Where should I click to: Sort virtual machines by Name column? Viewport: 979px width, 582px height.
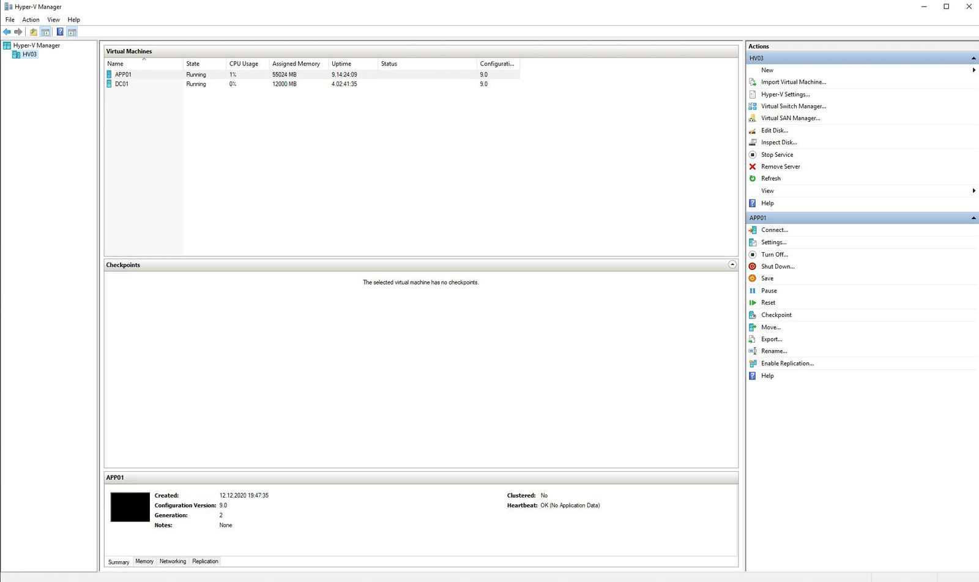pos(144,64)
